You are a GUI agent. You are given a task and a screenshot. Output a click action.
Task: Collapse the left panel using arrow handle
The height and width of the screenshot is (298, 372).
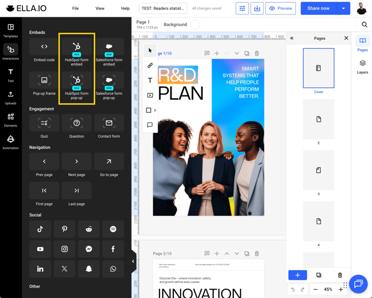click(133, 261)
